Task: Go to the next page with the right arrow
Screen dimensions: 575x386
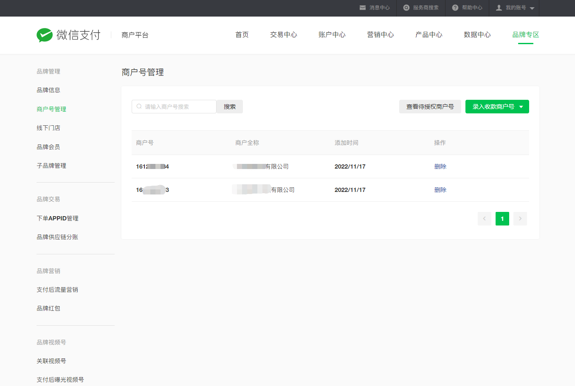Action: tap(520, 219)
